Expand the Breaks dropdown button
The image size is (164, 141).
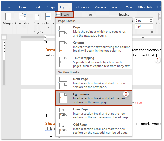click(x=64, y=15)
